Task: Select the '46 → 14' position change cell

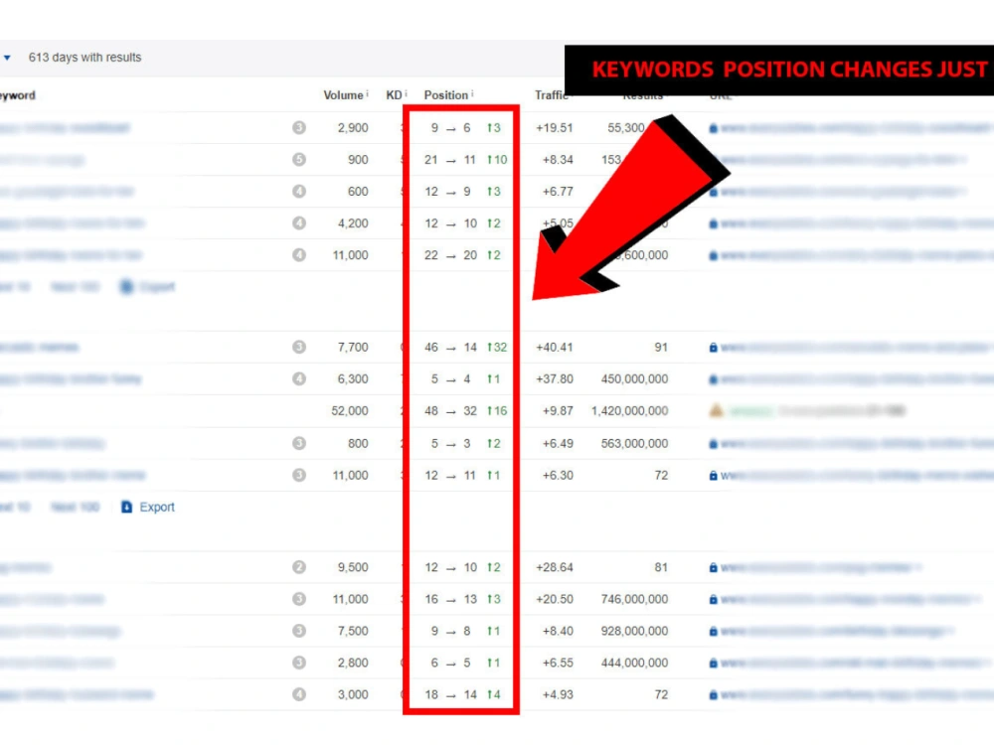Action: coord(465,347)
